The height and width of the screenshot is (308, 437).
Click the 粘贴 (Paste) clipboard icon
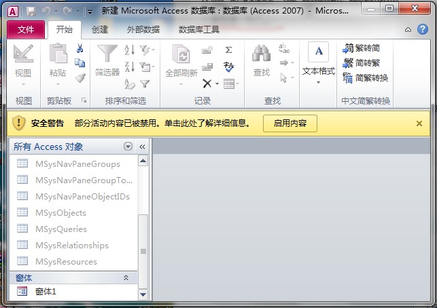pyautogui.click(x=58, y=54)
